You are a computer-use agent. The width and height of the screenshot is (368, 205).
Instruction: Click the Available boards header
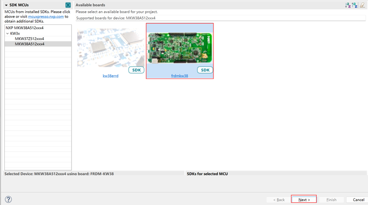point(90,5)
